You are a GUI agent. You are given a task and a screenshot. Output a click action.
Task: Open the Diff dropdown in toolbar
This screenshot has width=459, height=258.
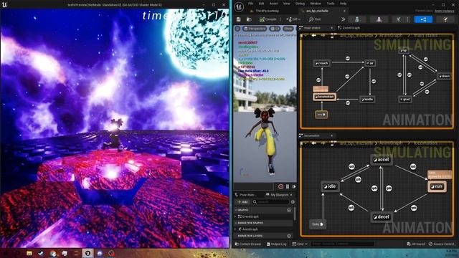click(293, 19)
